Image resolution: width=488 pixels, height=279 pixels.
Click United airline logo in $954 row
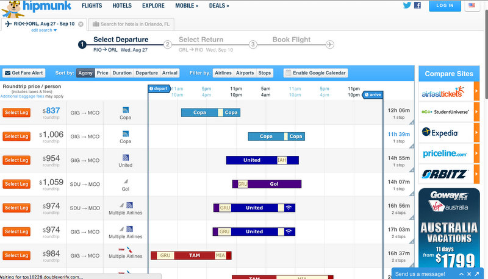click(126, 158)
